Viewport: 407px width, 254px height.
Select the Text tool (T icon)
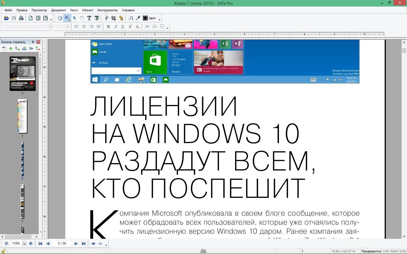click(x=89, y=18)
